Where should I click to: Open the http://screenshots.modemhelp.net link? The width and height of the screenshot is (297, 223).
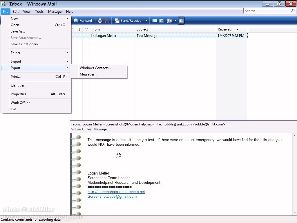[116, 192]
